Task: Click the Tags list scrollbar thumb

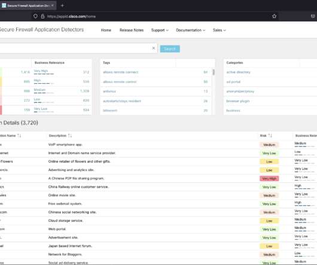Action: point(214,72)
